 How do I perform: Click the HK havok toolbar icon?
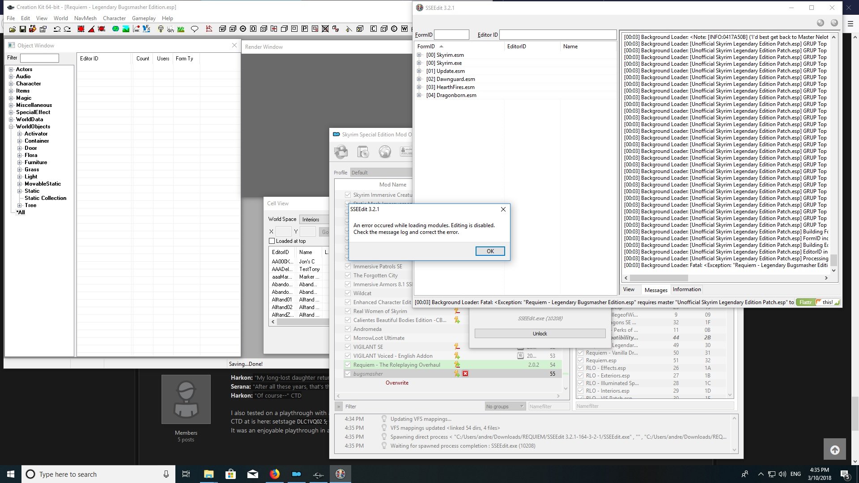136,29
